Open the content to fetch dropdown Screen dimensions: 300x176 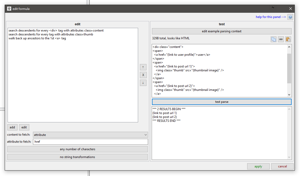(90, 135)
